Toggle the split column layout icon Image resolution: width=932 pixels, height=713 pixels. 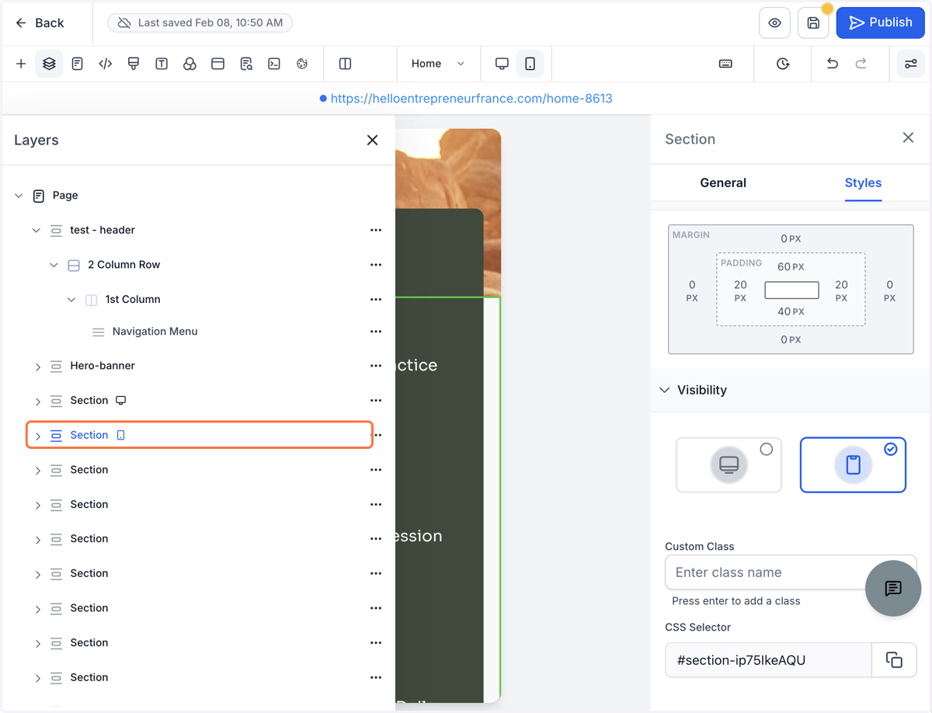[346, 64]
